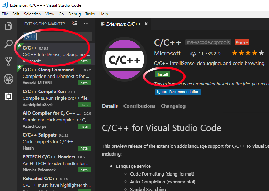Click the C/C++ for Visual Studio Code heading
Viewport: 269px width, 191px height.
tap(162, 128)
